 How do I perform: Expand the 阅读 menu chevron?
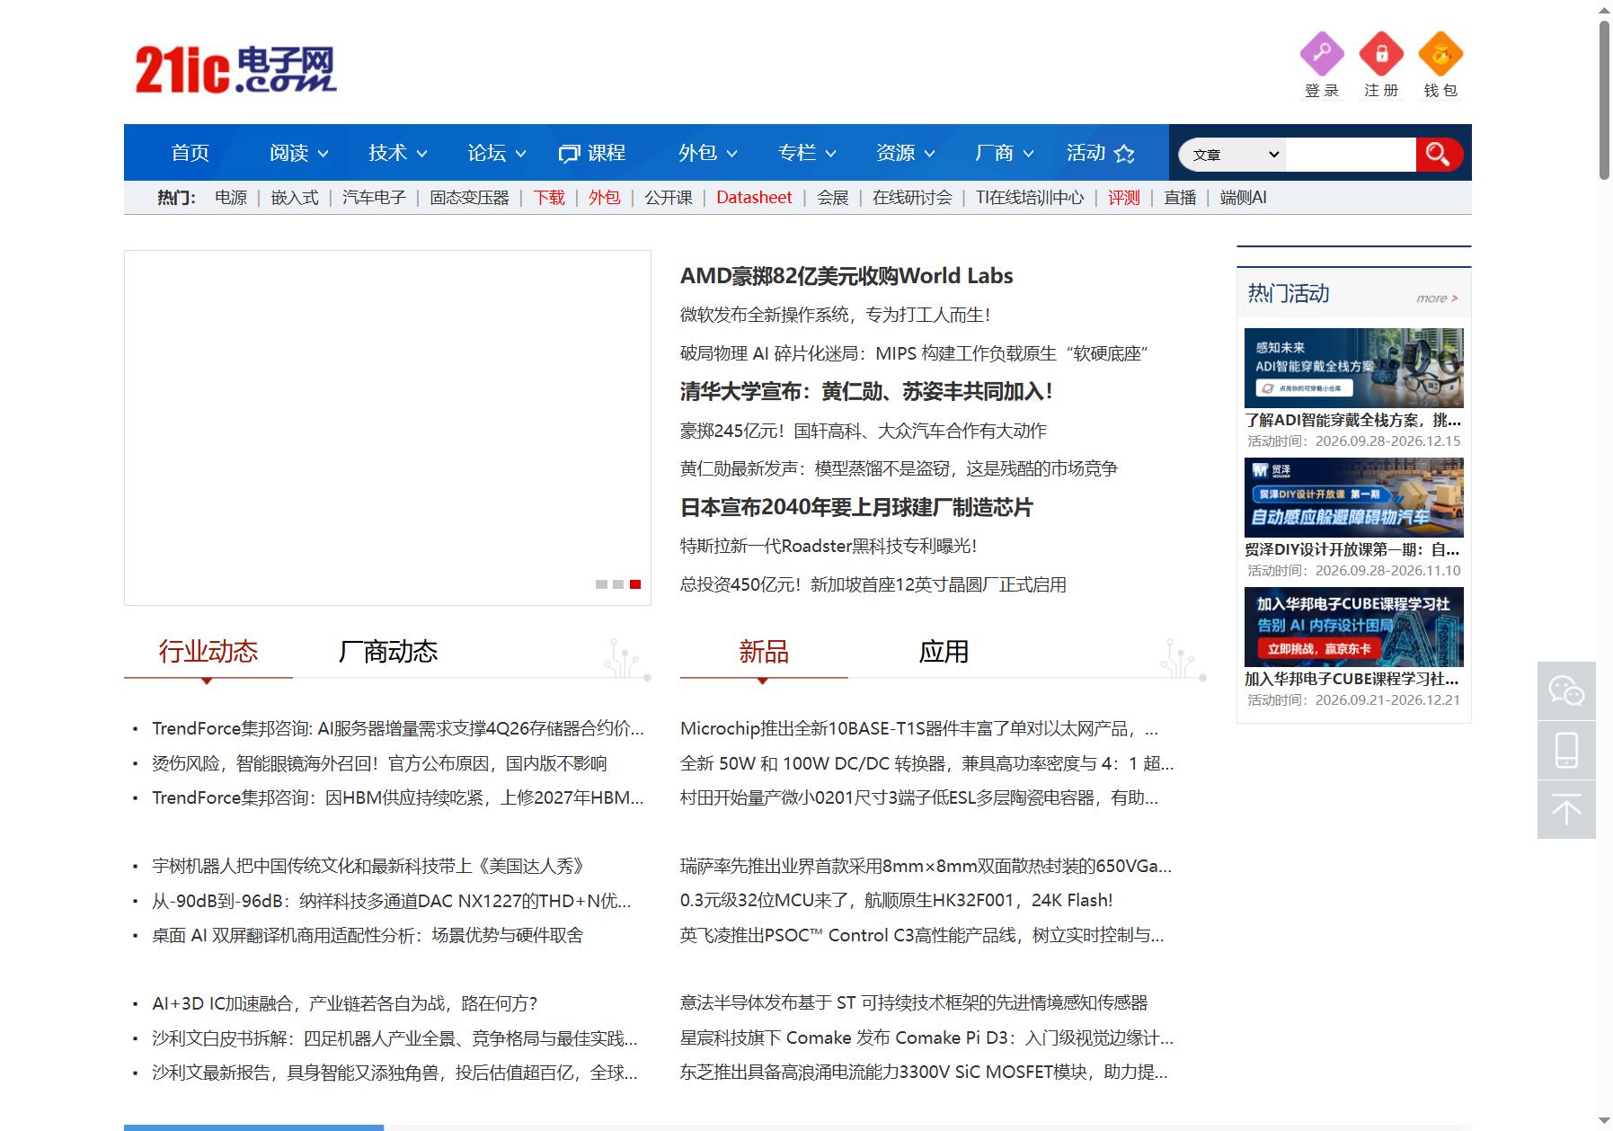pos(323,154)
